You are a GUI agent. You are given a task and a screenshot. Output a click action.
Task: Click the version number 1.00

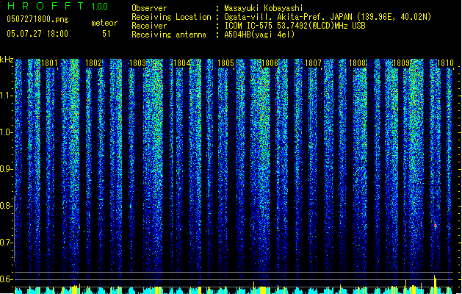point(100,6)
